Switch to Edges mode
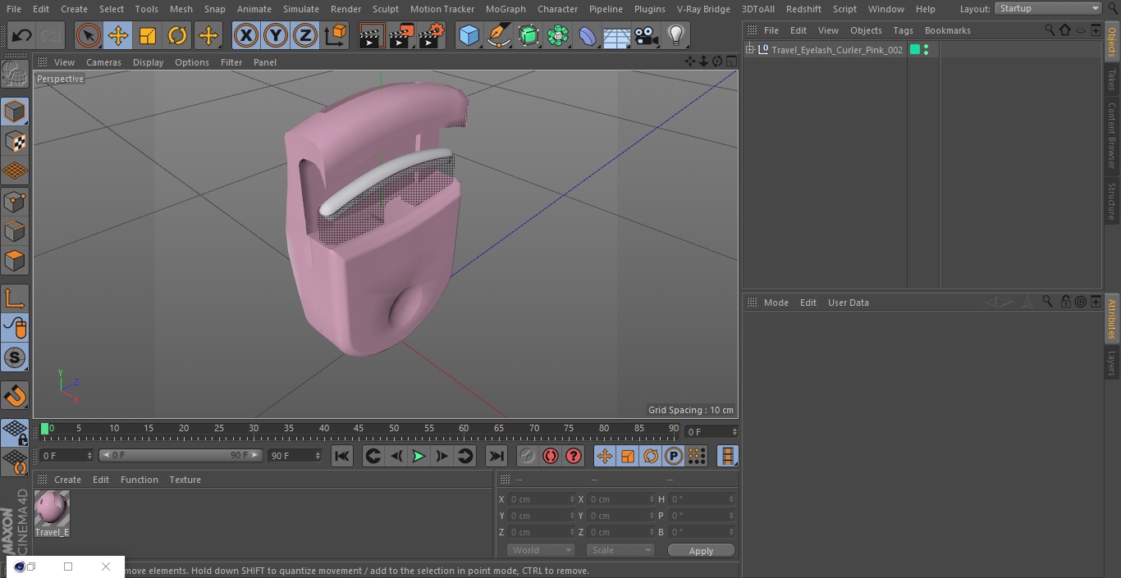The width and height of the screenshot is (1121, 578). click(15, 230)
